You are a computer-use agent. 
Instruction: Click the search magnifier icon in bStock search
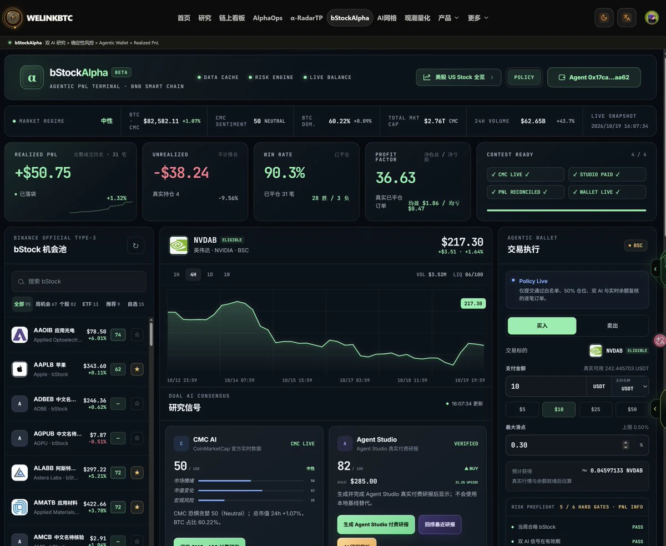(x=21, y=282)
